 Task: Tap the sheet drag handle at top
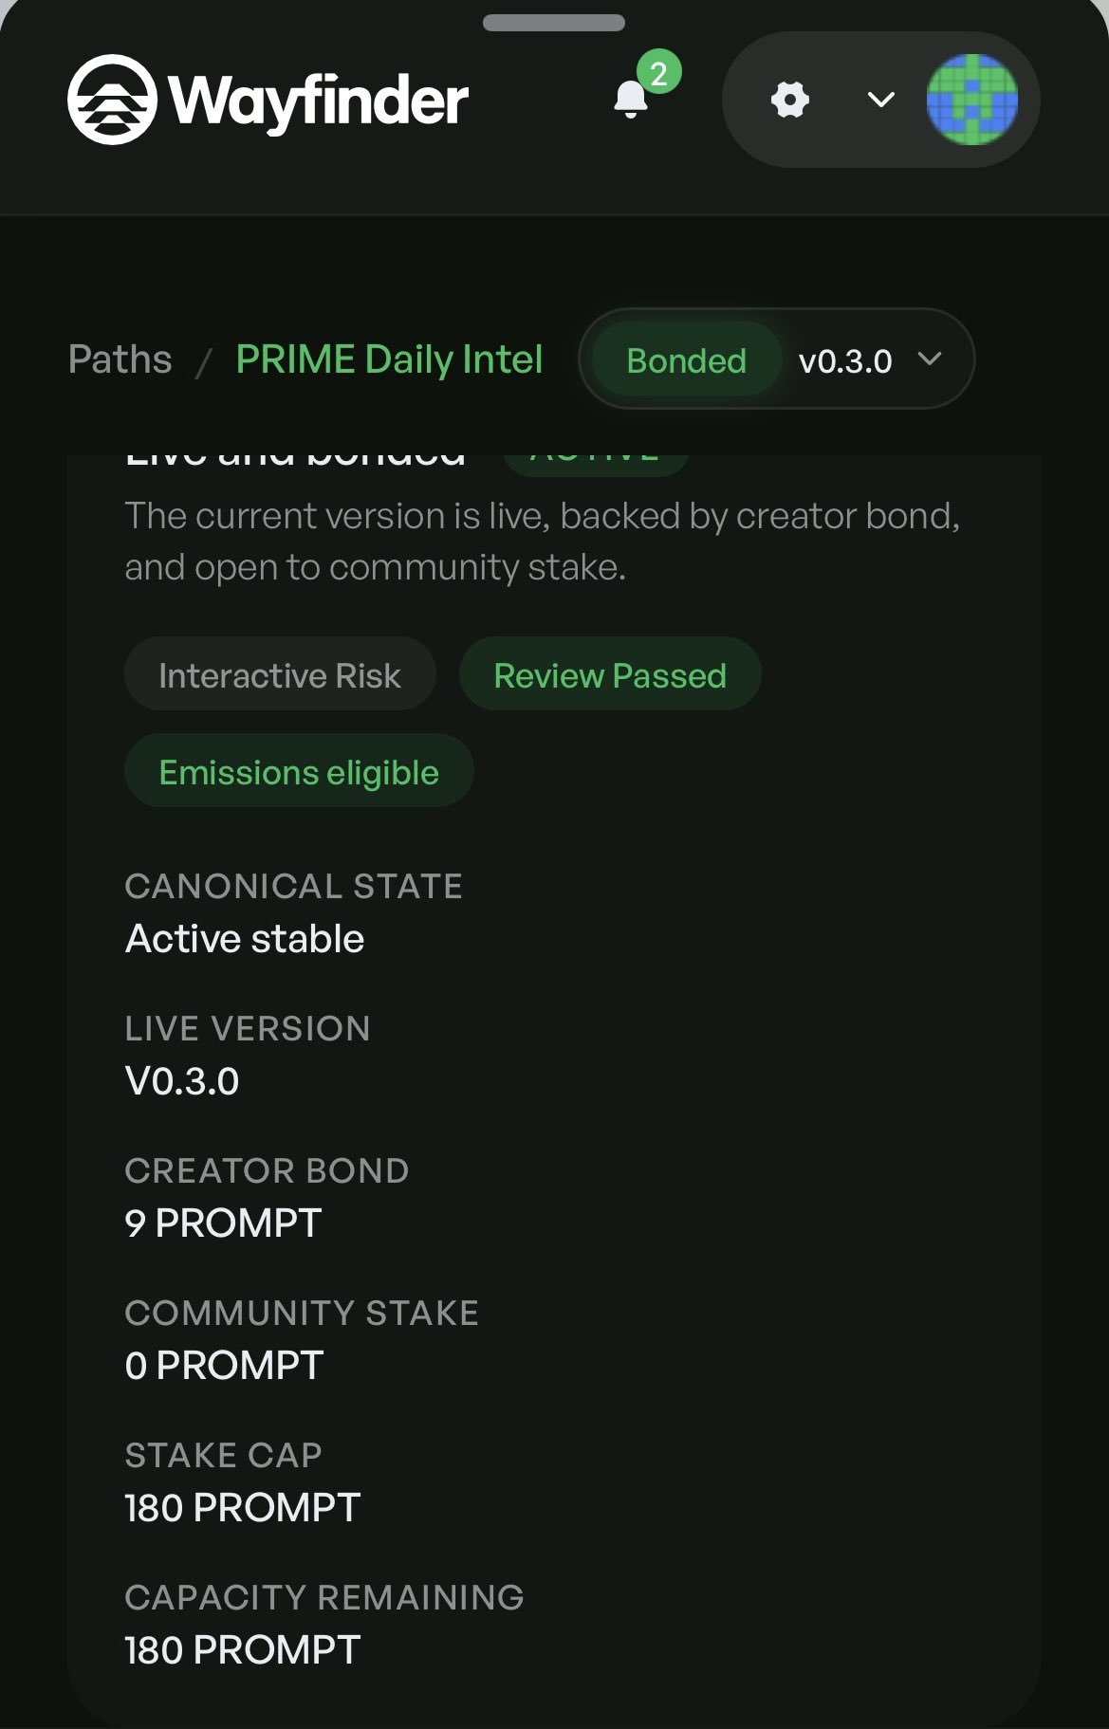tap(554, 23)
